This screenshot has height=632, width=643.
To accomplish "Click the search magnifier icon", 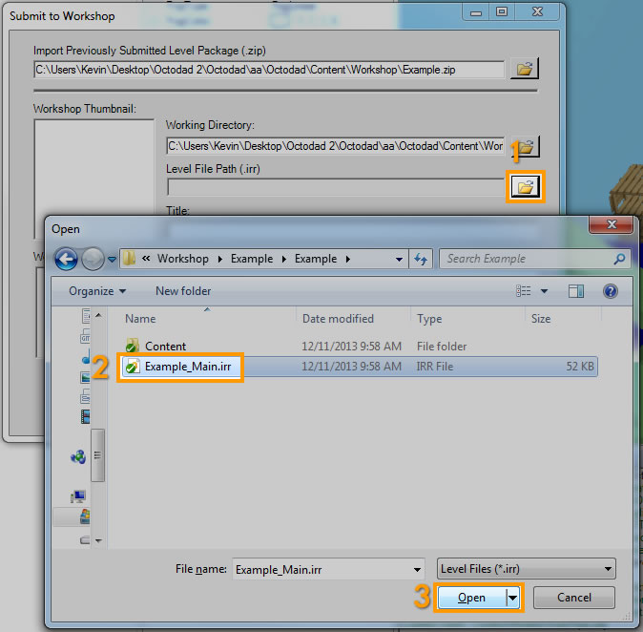I will (x=619, y=259).
